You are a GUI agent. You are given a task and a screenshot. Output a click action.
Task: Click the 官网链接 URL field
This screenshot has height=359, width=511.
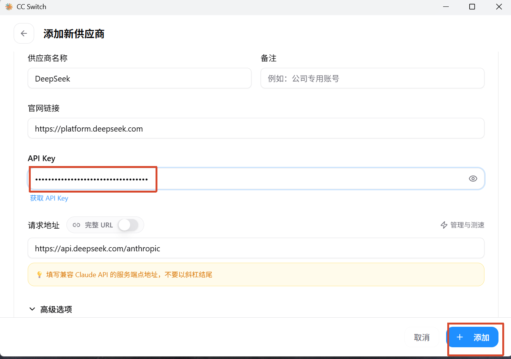click(x=256, y=129)
